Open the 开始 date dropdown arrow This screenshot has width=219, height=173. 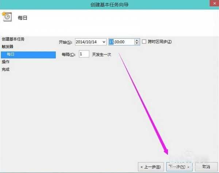coord(104,42)
